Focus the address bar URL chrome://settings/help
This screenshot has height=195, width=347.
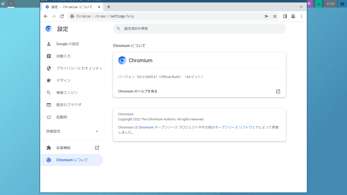[x=114, y=16]
